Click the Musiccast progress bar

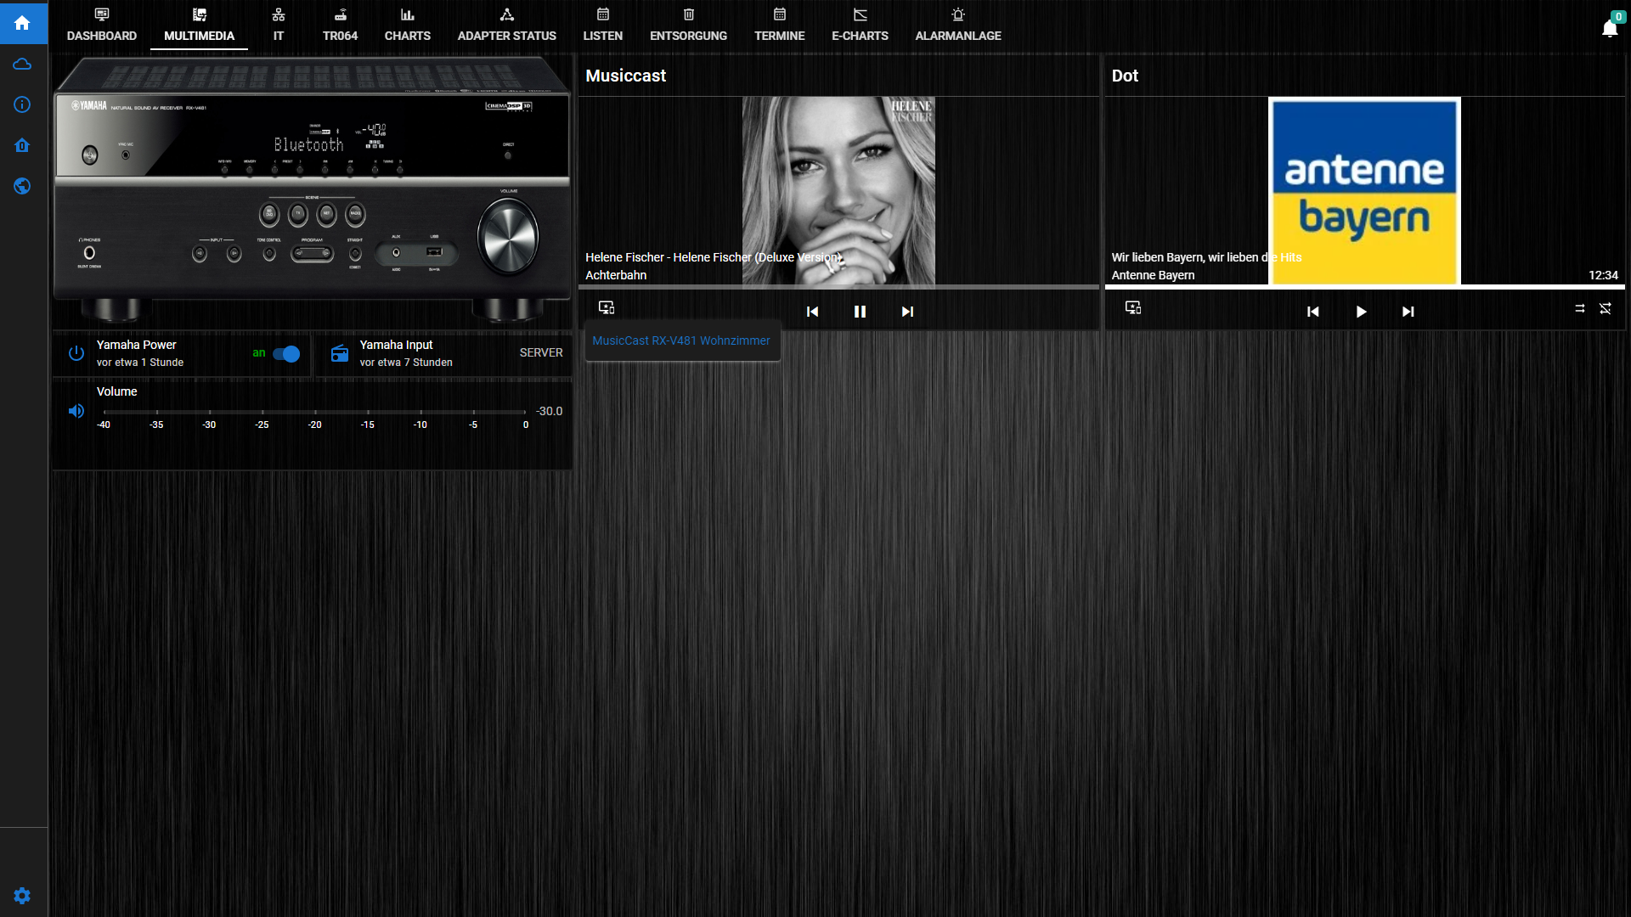point(838,287)
